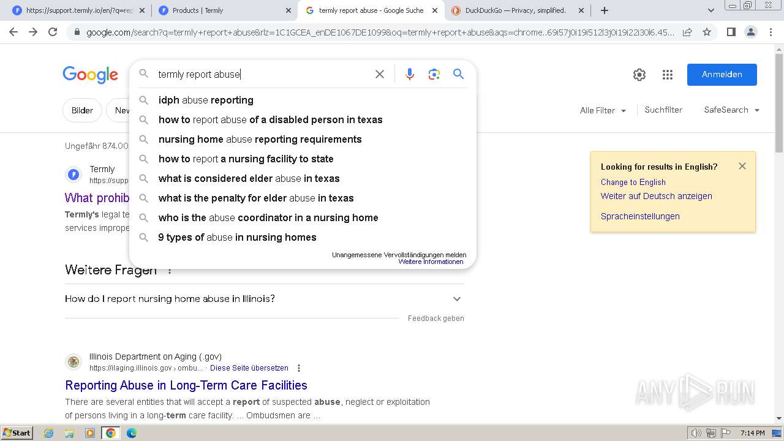Click the browser forward arrow

point(33,32)
